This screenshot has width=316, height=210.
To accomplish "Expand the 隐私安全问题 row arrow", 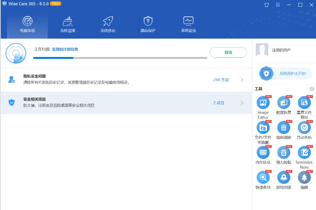I will click(x=242, y=80).
